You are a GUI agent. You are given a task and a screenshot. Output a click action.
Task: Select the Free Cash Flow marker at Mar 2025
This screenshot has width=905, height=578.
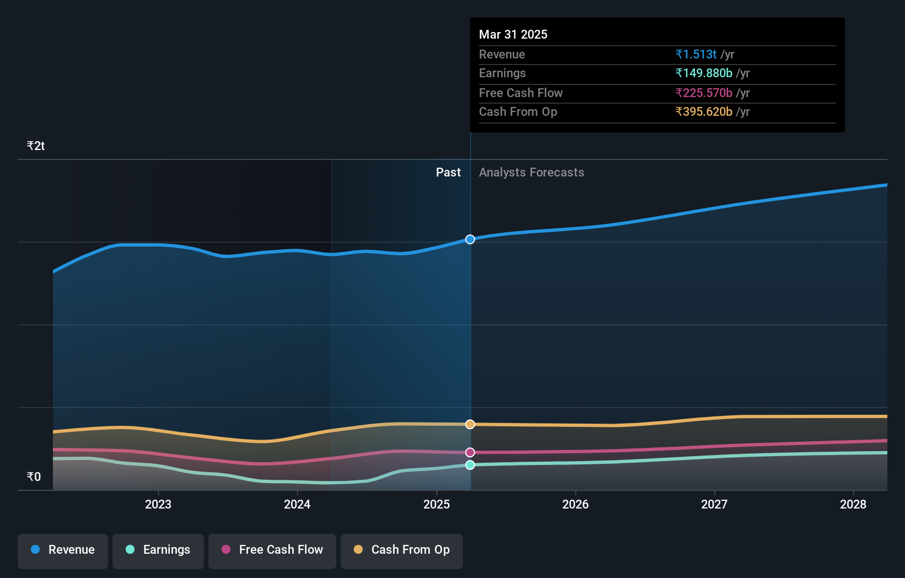coord(470,452)
